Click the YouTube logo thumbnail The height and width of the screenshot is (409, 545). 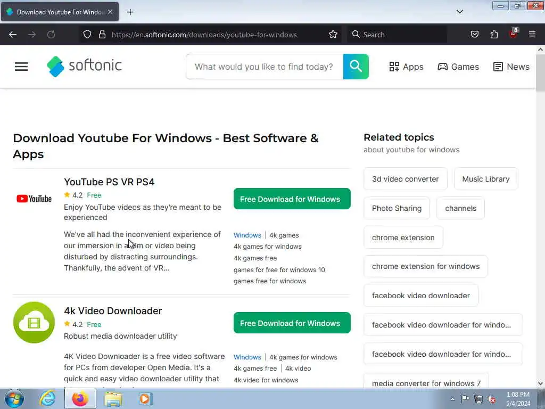34,199
